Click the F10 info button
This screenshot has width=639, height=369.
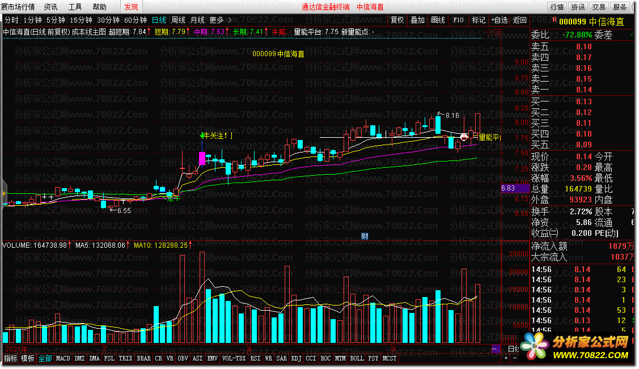click(x=458, y=20)
